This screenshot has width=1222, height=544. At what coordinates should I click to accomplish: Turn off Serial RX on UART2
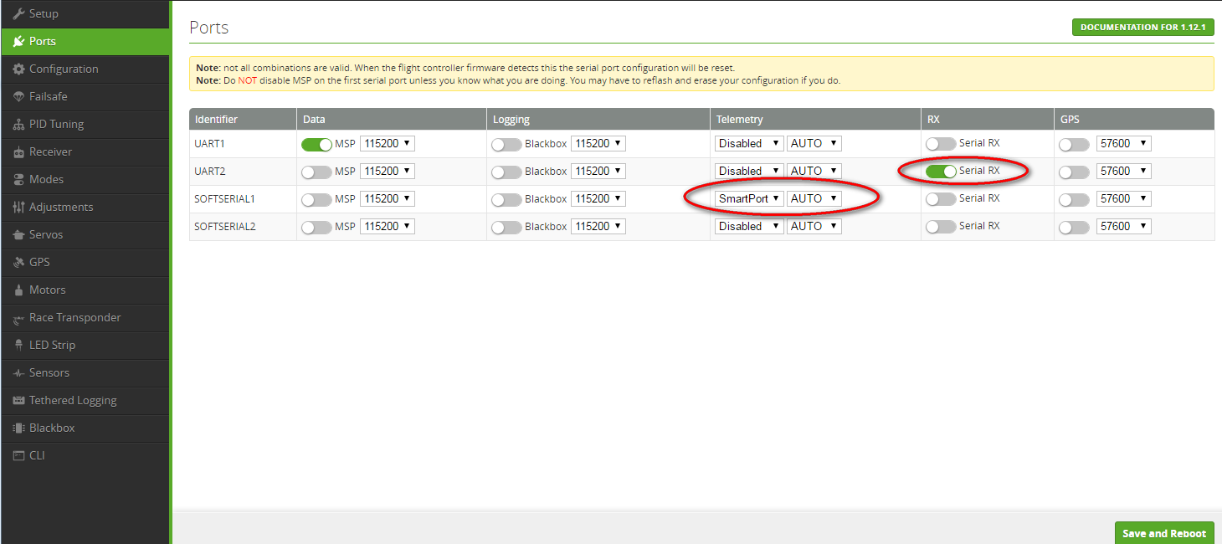[941, 172]
